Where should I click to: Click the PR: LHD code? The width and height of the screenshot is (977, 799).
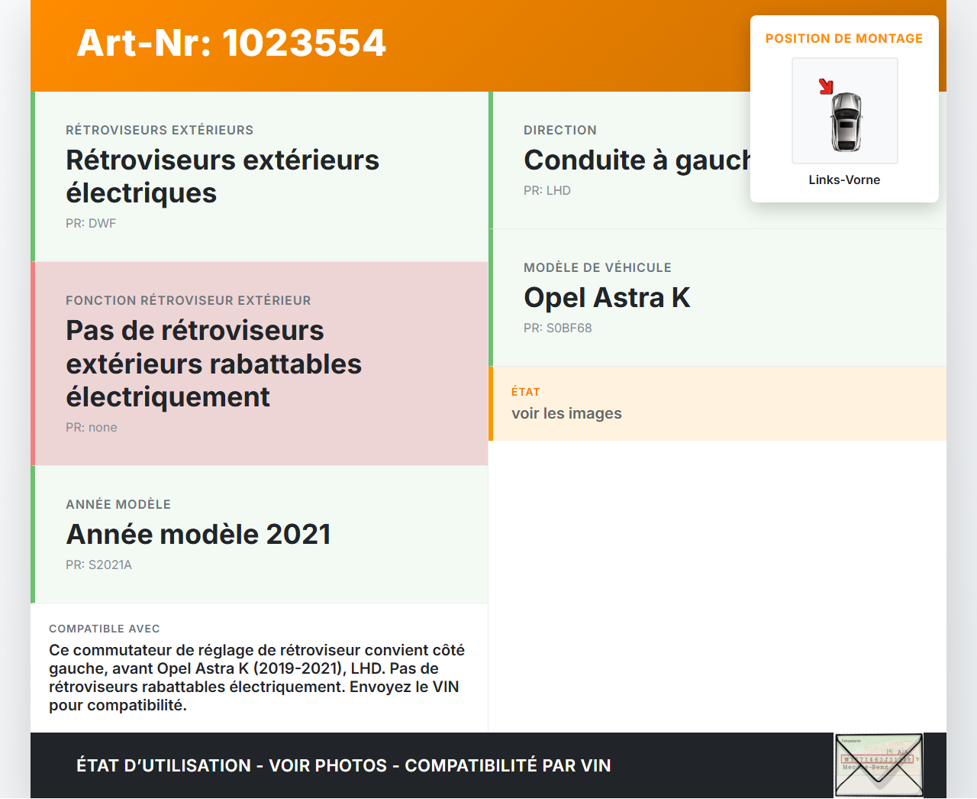[x=547, y=191]
